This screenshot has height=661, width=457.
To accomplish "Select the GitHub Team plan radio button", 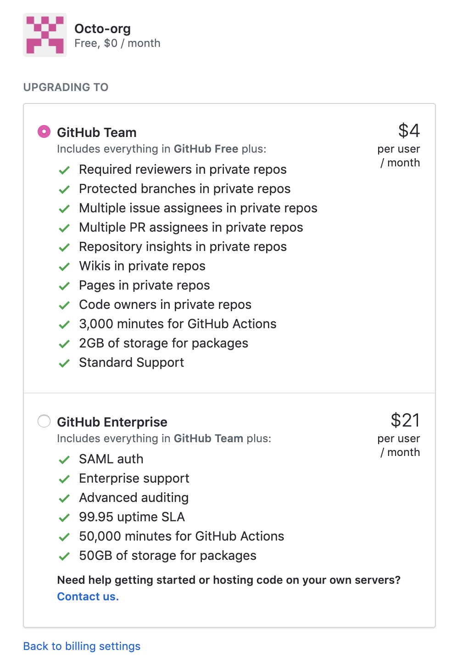I will pyautogui.click(x=44, y=132).
